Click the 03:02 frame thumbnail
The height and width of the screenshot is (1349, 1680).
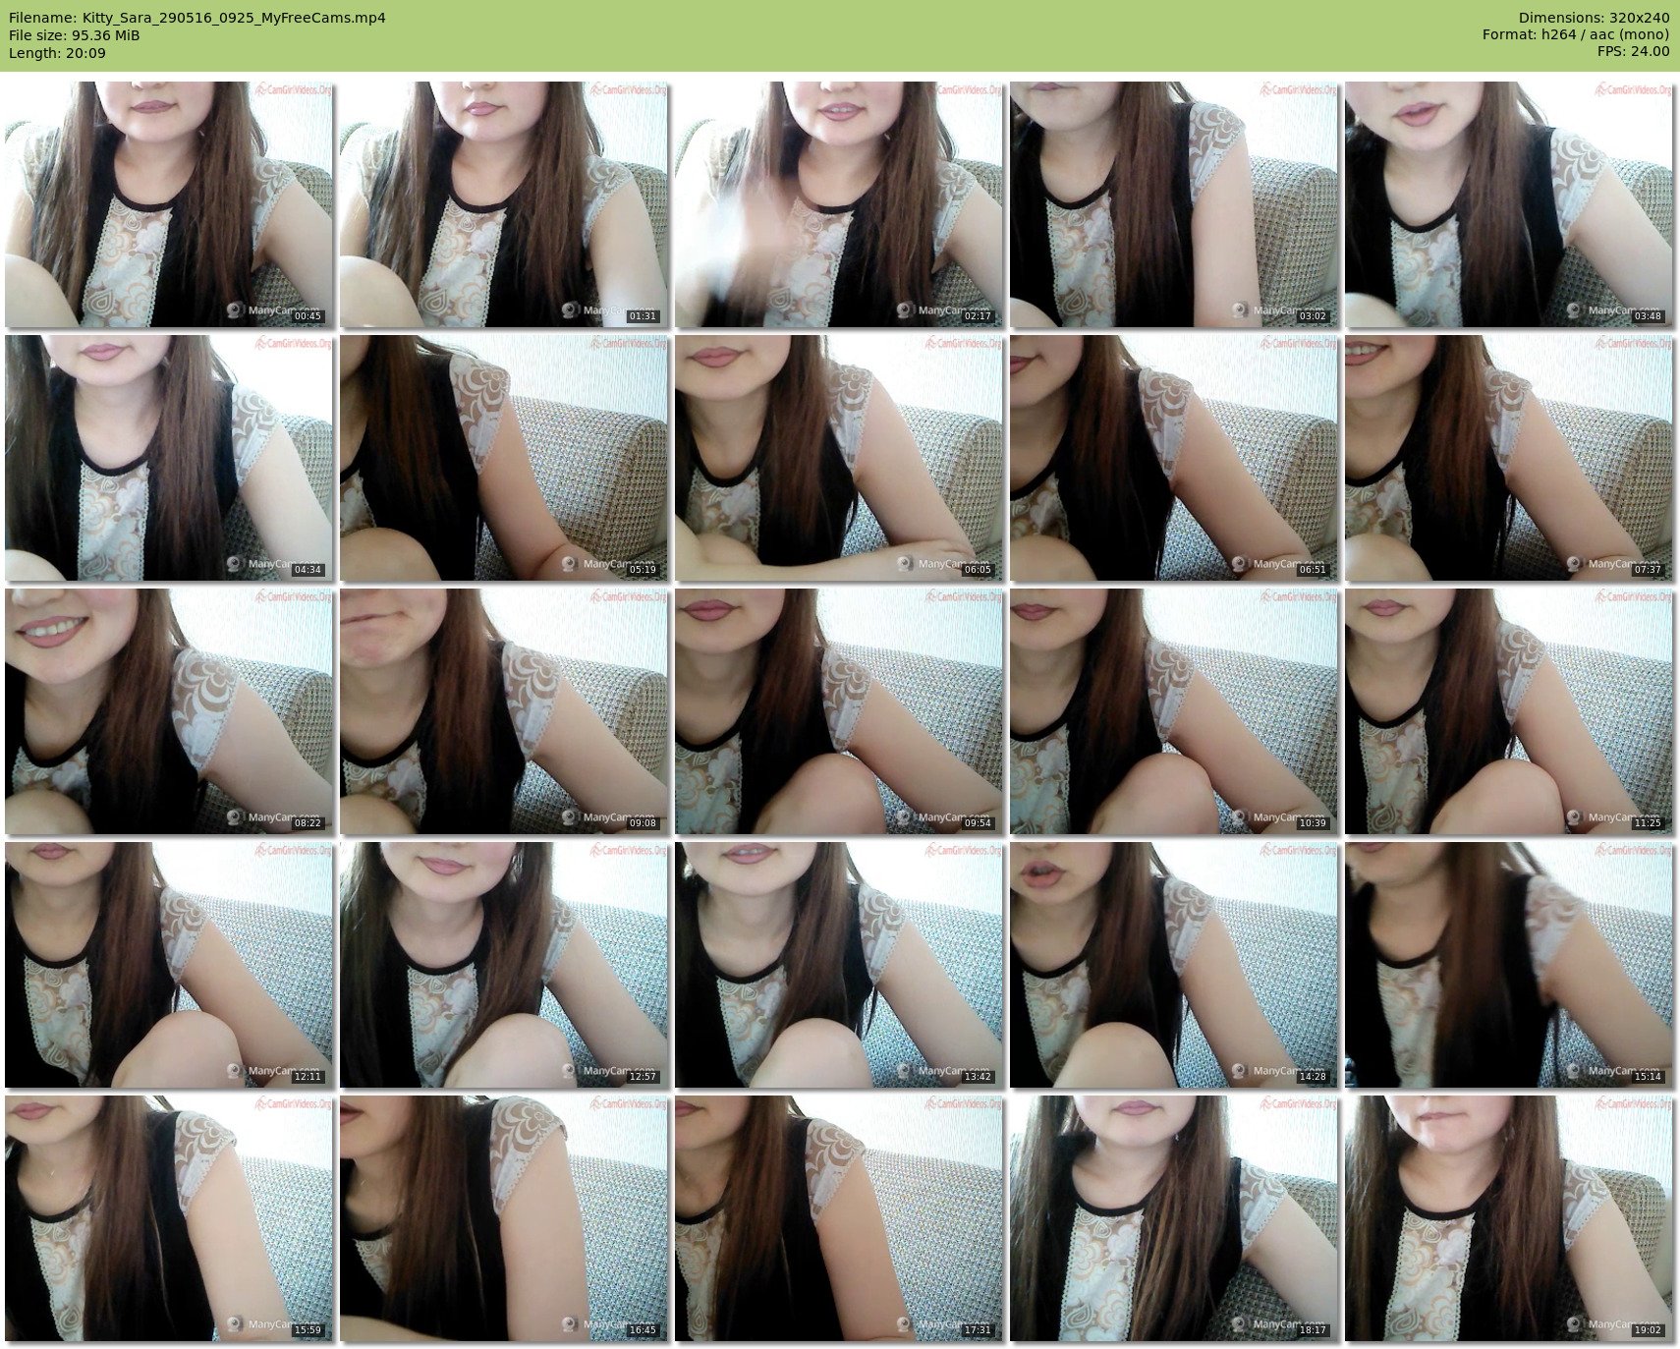(1173, 203)
